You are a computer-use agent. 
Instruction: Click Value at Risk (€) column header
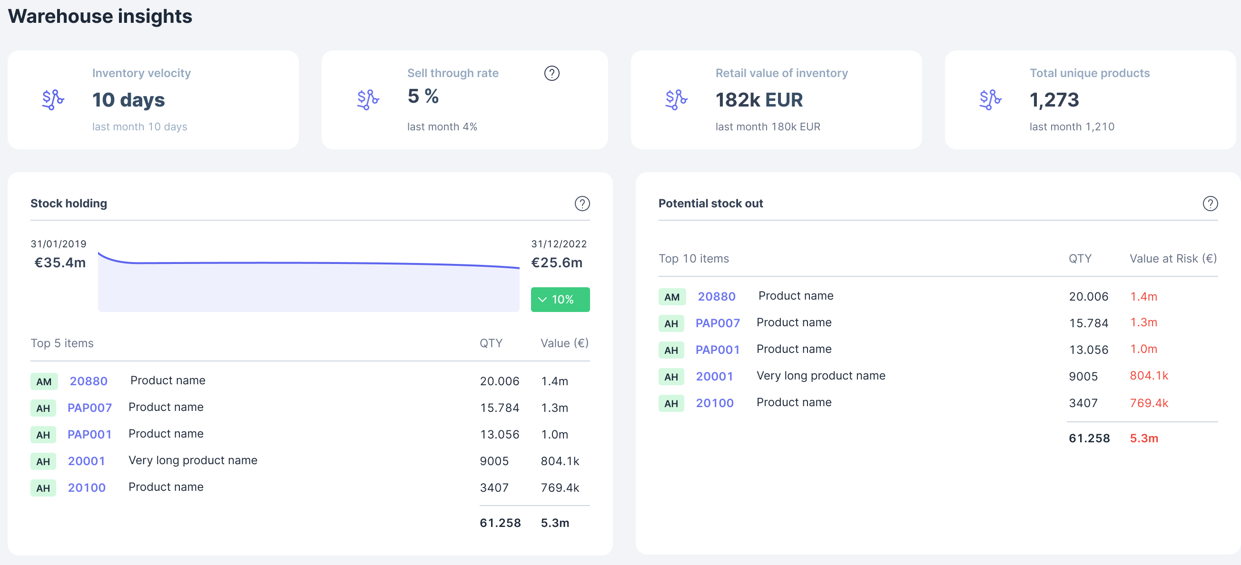pos(1173,259)
